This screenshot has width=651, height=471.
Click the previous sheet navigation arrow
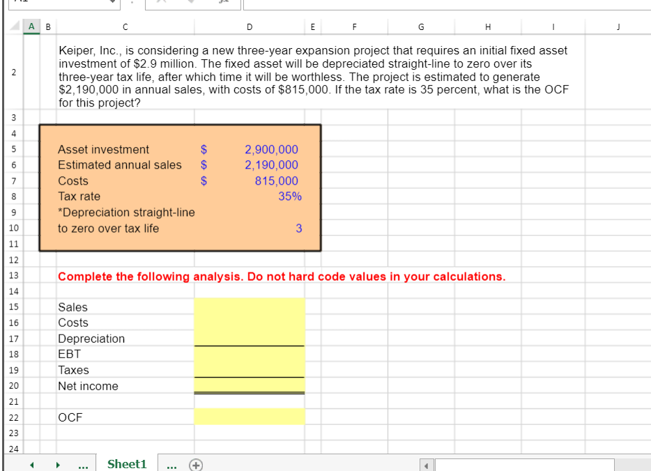click(x=31, y=464)
